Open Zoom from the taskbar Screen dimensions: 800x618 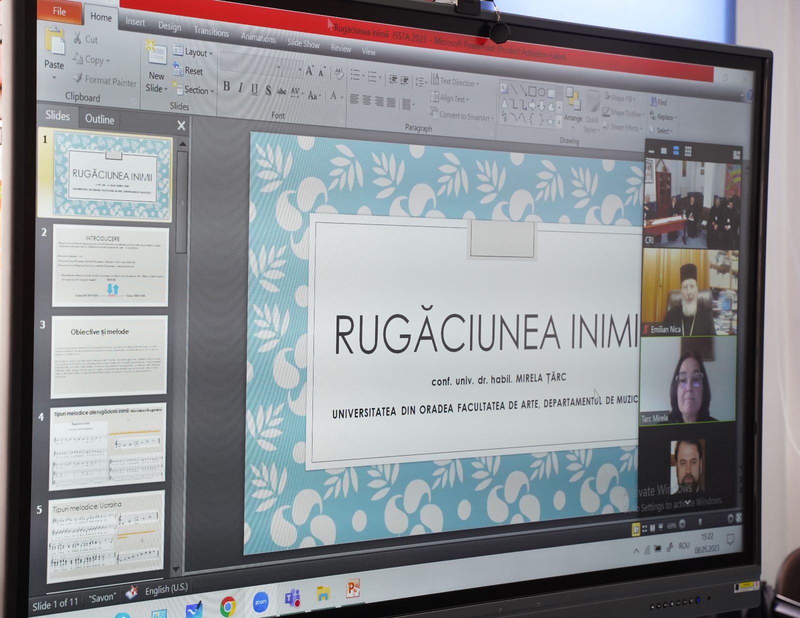tap(260, 601)
